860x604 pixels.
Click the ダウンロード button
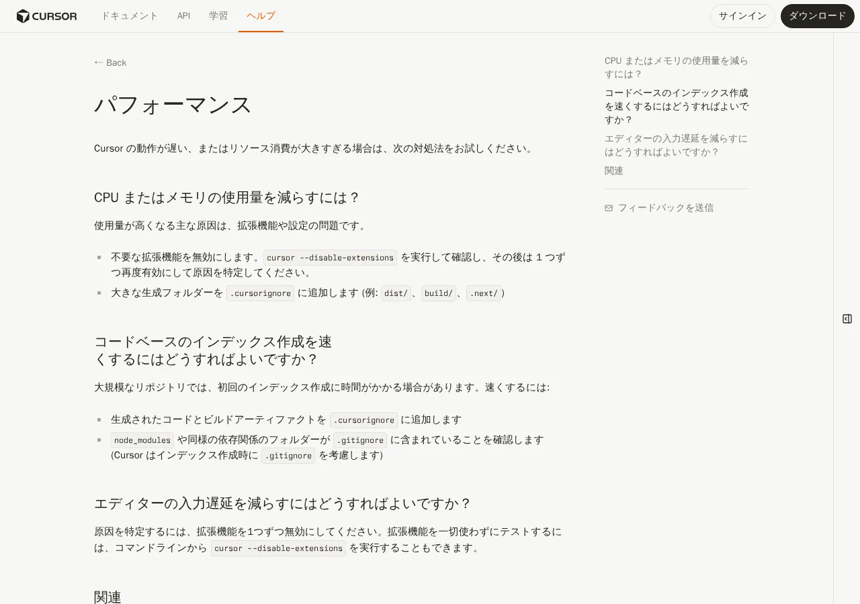817,16
